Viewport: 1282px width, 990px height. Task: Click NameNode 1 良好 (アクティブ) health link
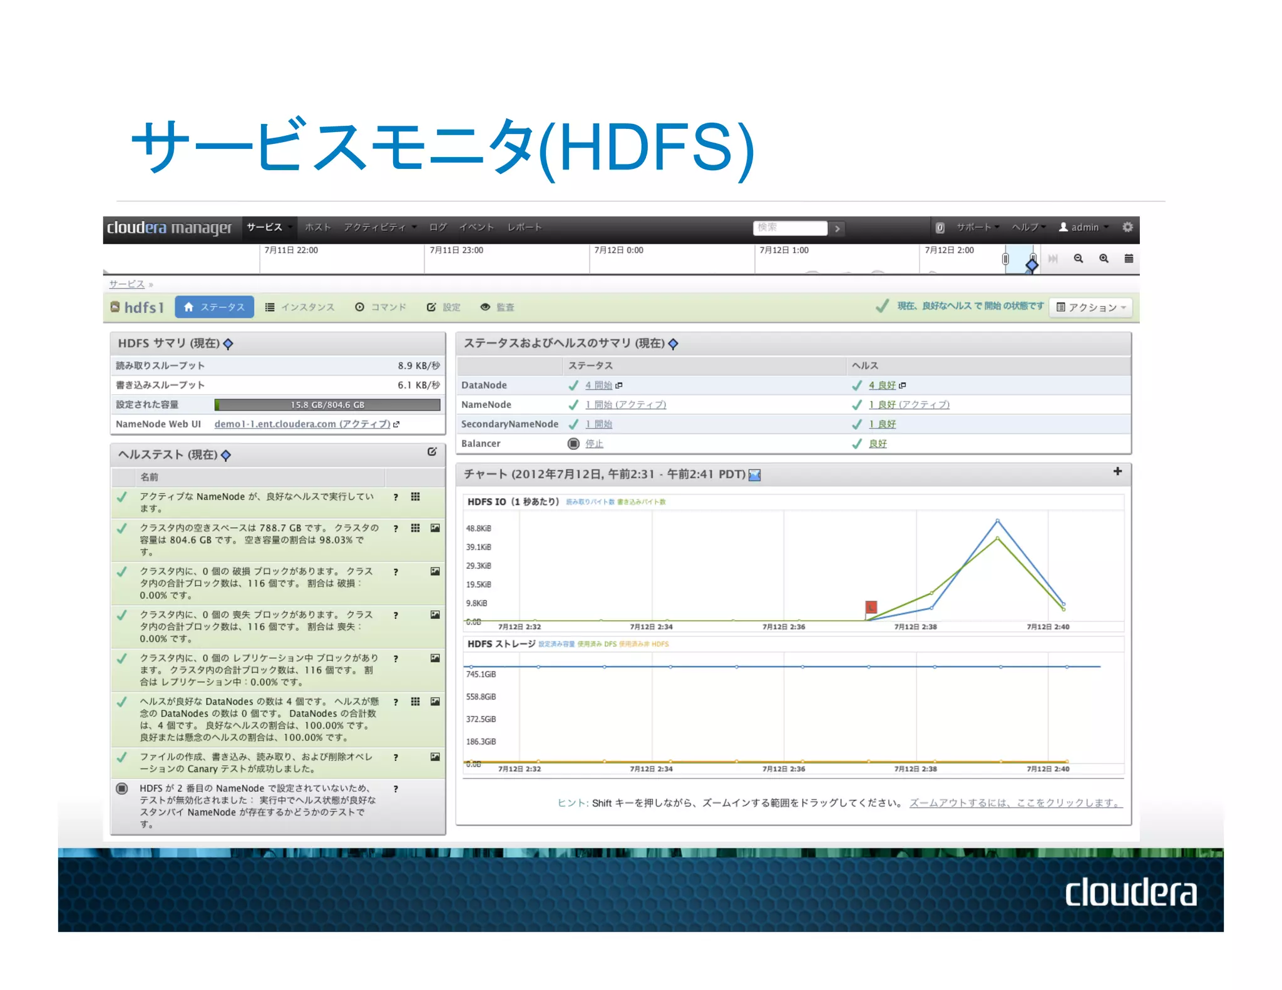pyautogui.click(x=909, y=405)
